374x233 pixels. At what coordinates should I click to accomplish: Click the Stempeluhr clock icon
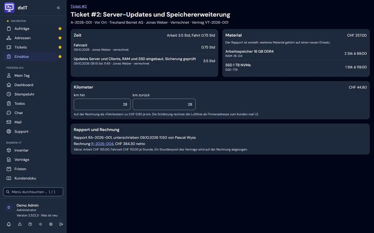click(9, 94)
